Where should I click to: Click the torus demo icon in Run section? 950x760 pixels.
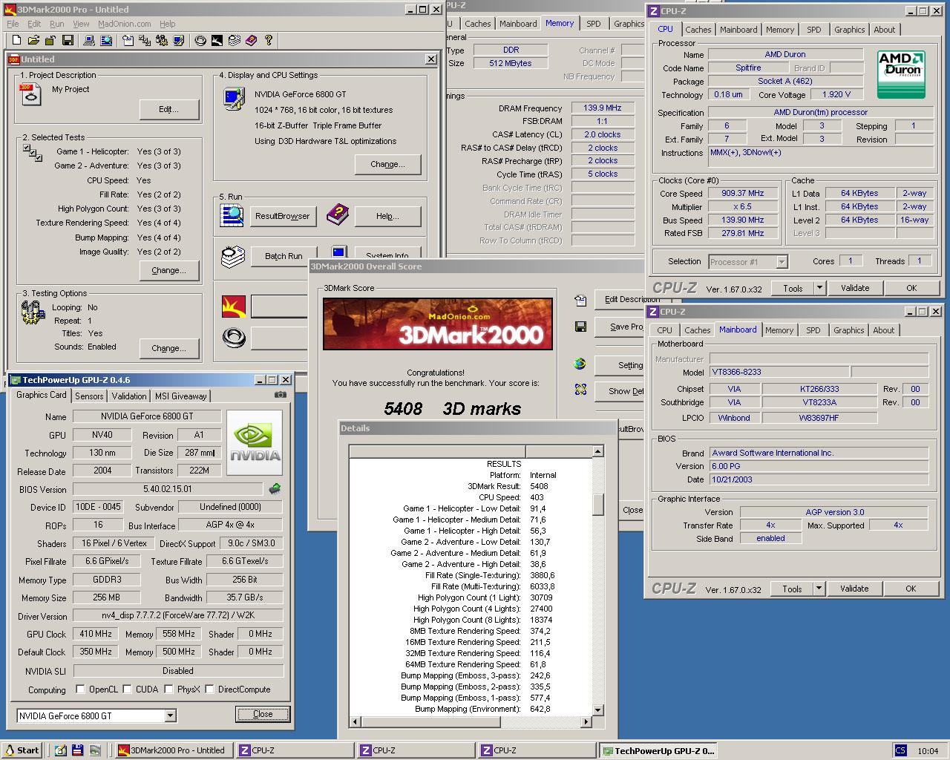coord(234,338)
